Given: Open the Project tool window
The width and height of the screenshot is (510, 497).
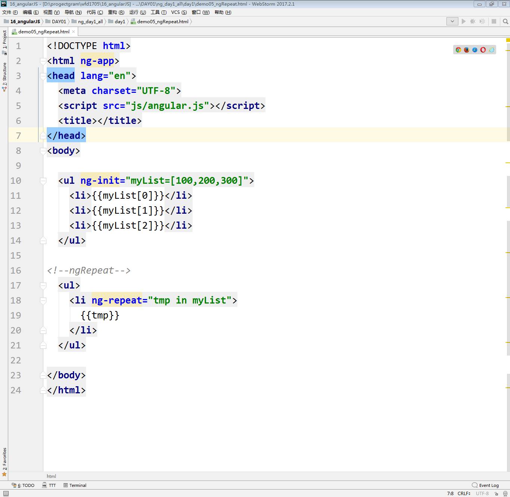Looking at the screenshot, I should click(4, 42).
